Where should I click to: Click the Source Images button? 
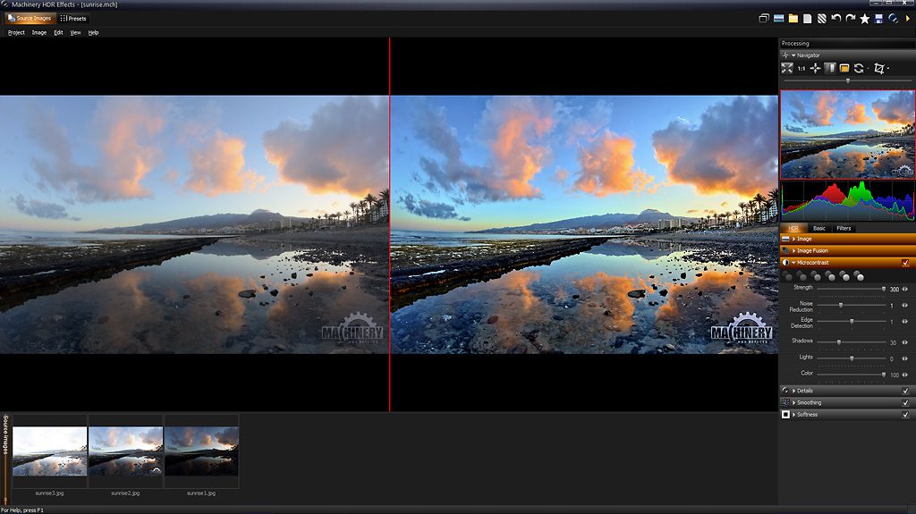click(x=30, y=18)
